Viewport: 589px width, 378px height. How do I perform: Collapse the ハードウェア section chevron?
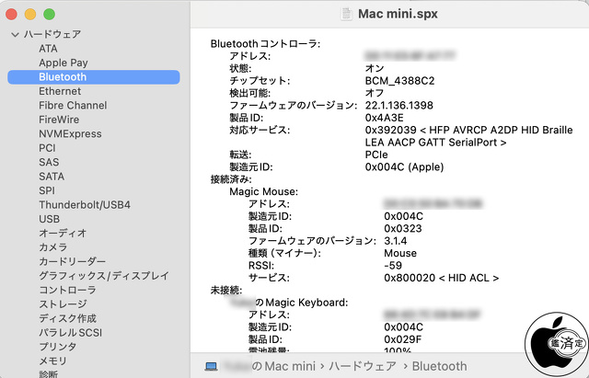pos(15,35)
